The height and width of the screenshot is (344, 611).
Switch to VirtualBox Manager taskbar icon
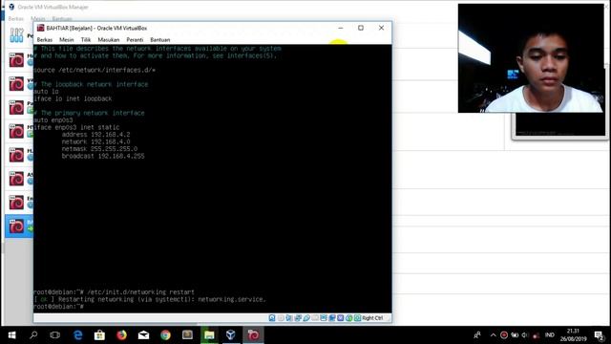[231, 335]
